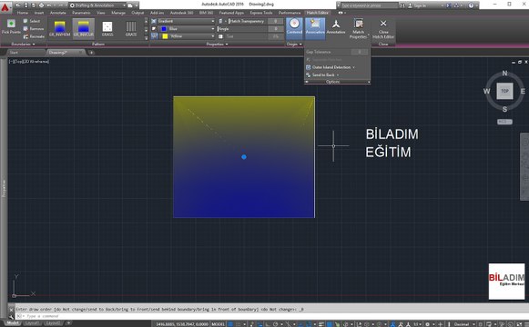Open the Blue gradient color dropdown

pyautogui.click(x=186, y=28)
